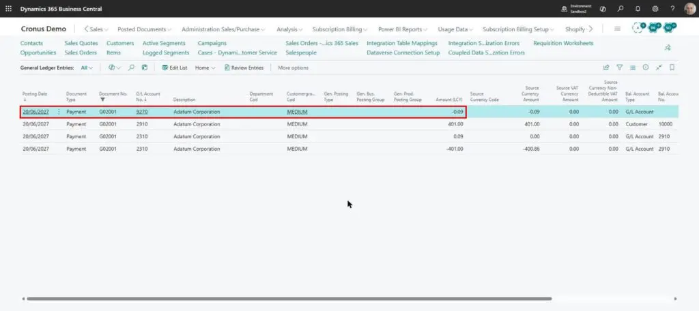Expand the Analysis menu

289,29
